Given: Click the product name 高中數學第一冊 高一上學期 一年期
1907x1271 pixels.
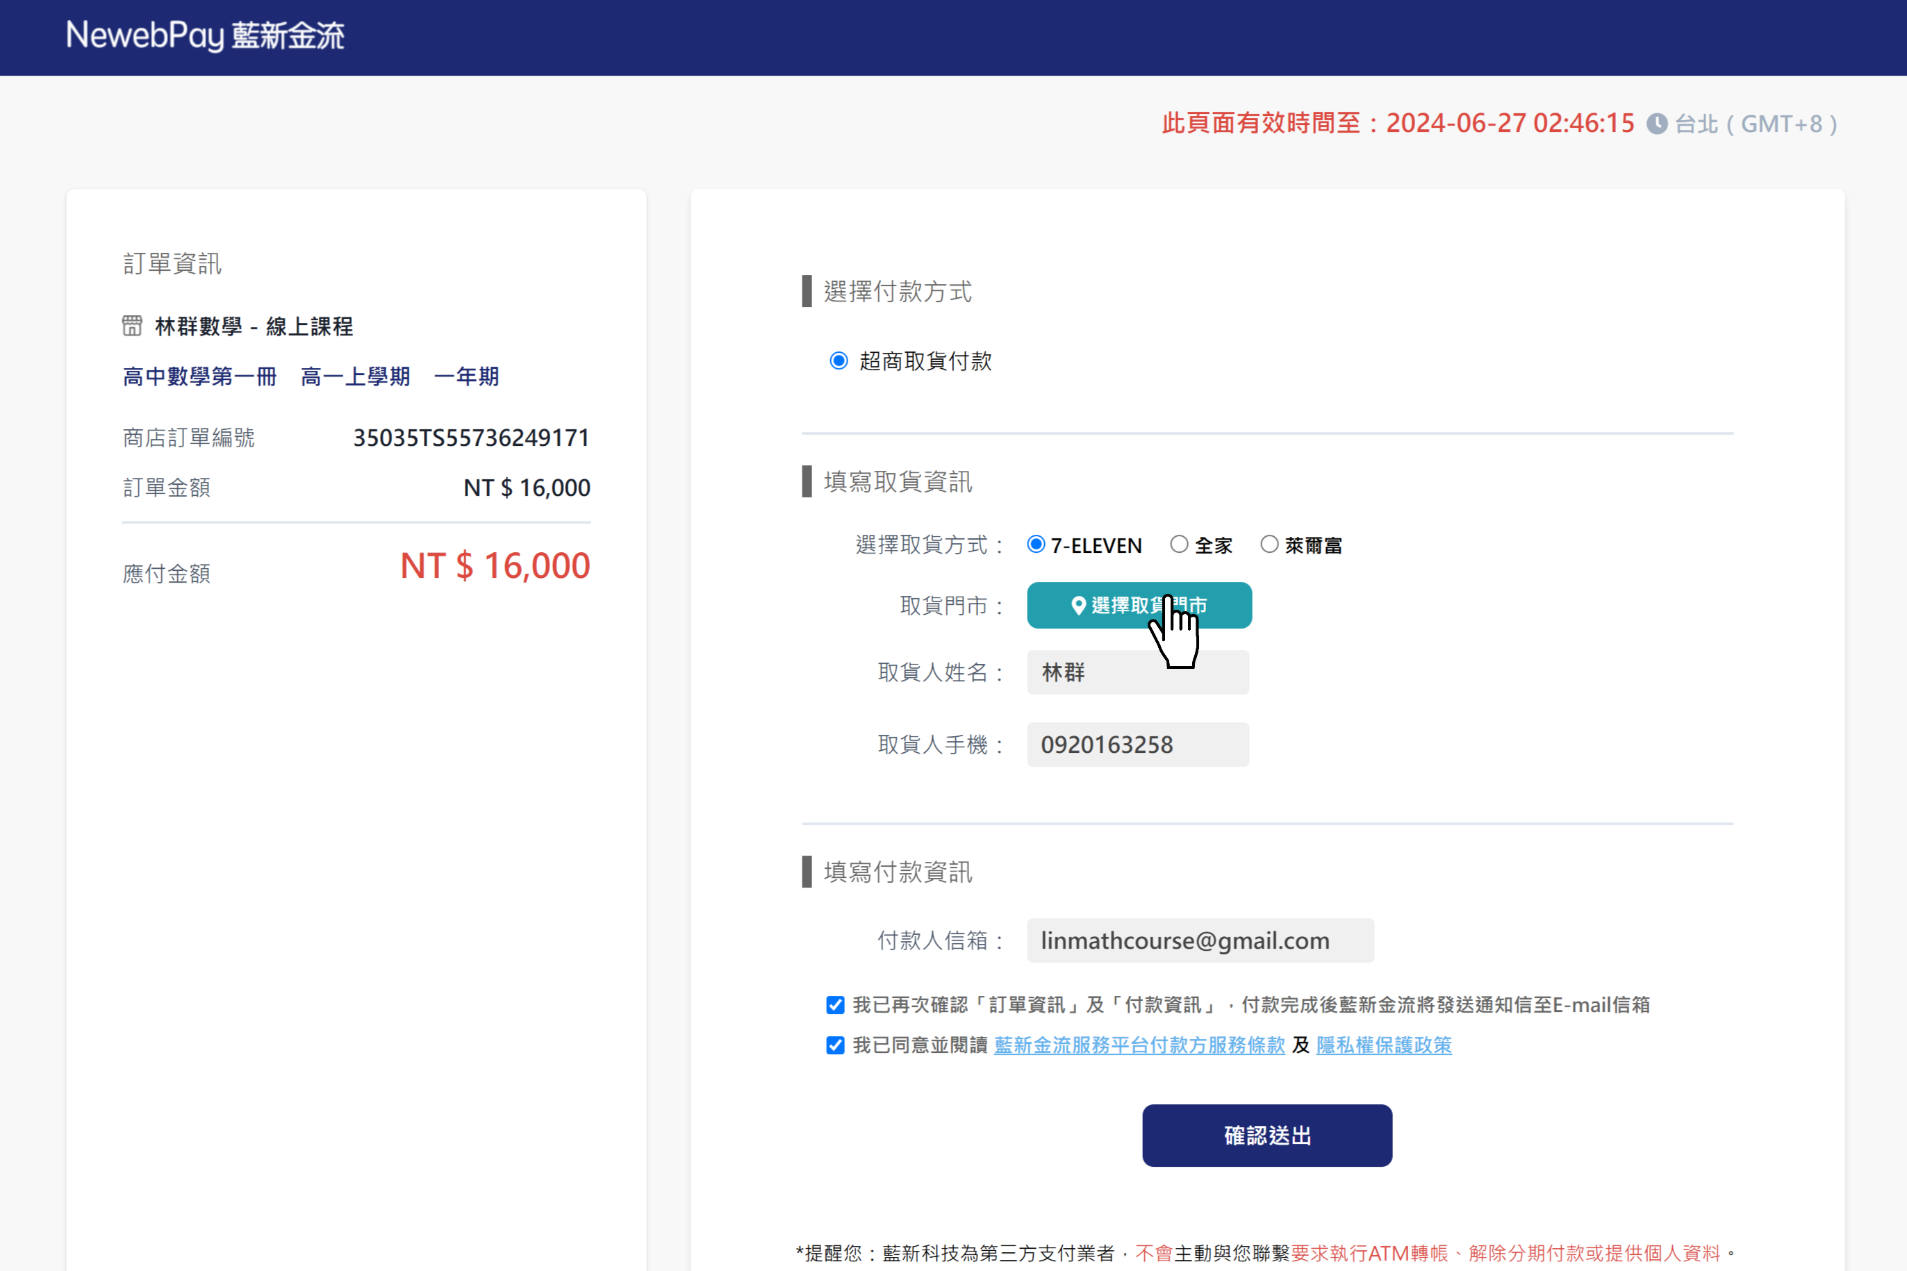Looking at the screenshot, I should pos(311,376).
